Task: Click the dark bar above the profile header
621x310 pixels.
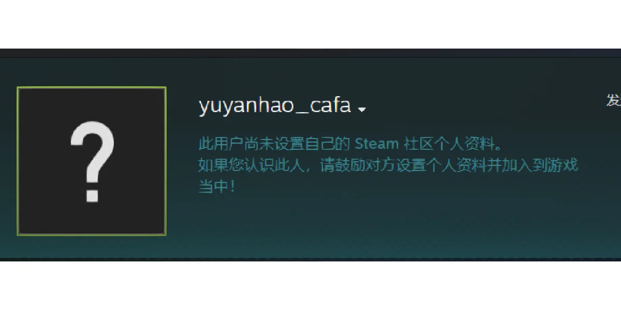Action: pyautogui.click(x=310, y=53)
